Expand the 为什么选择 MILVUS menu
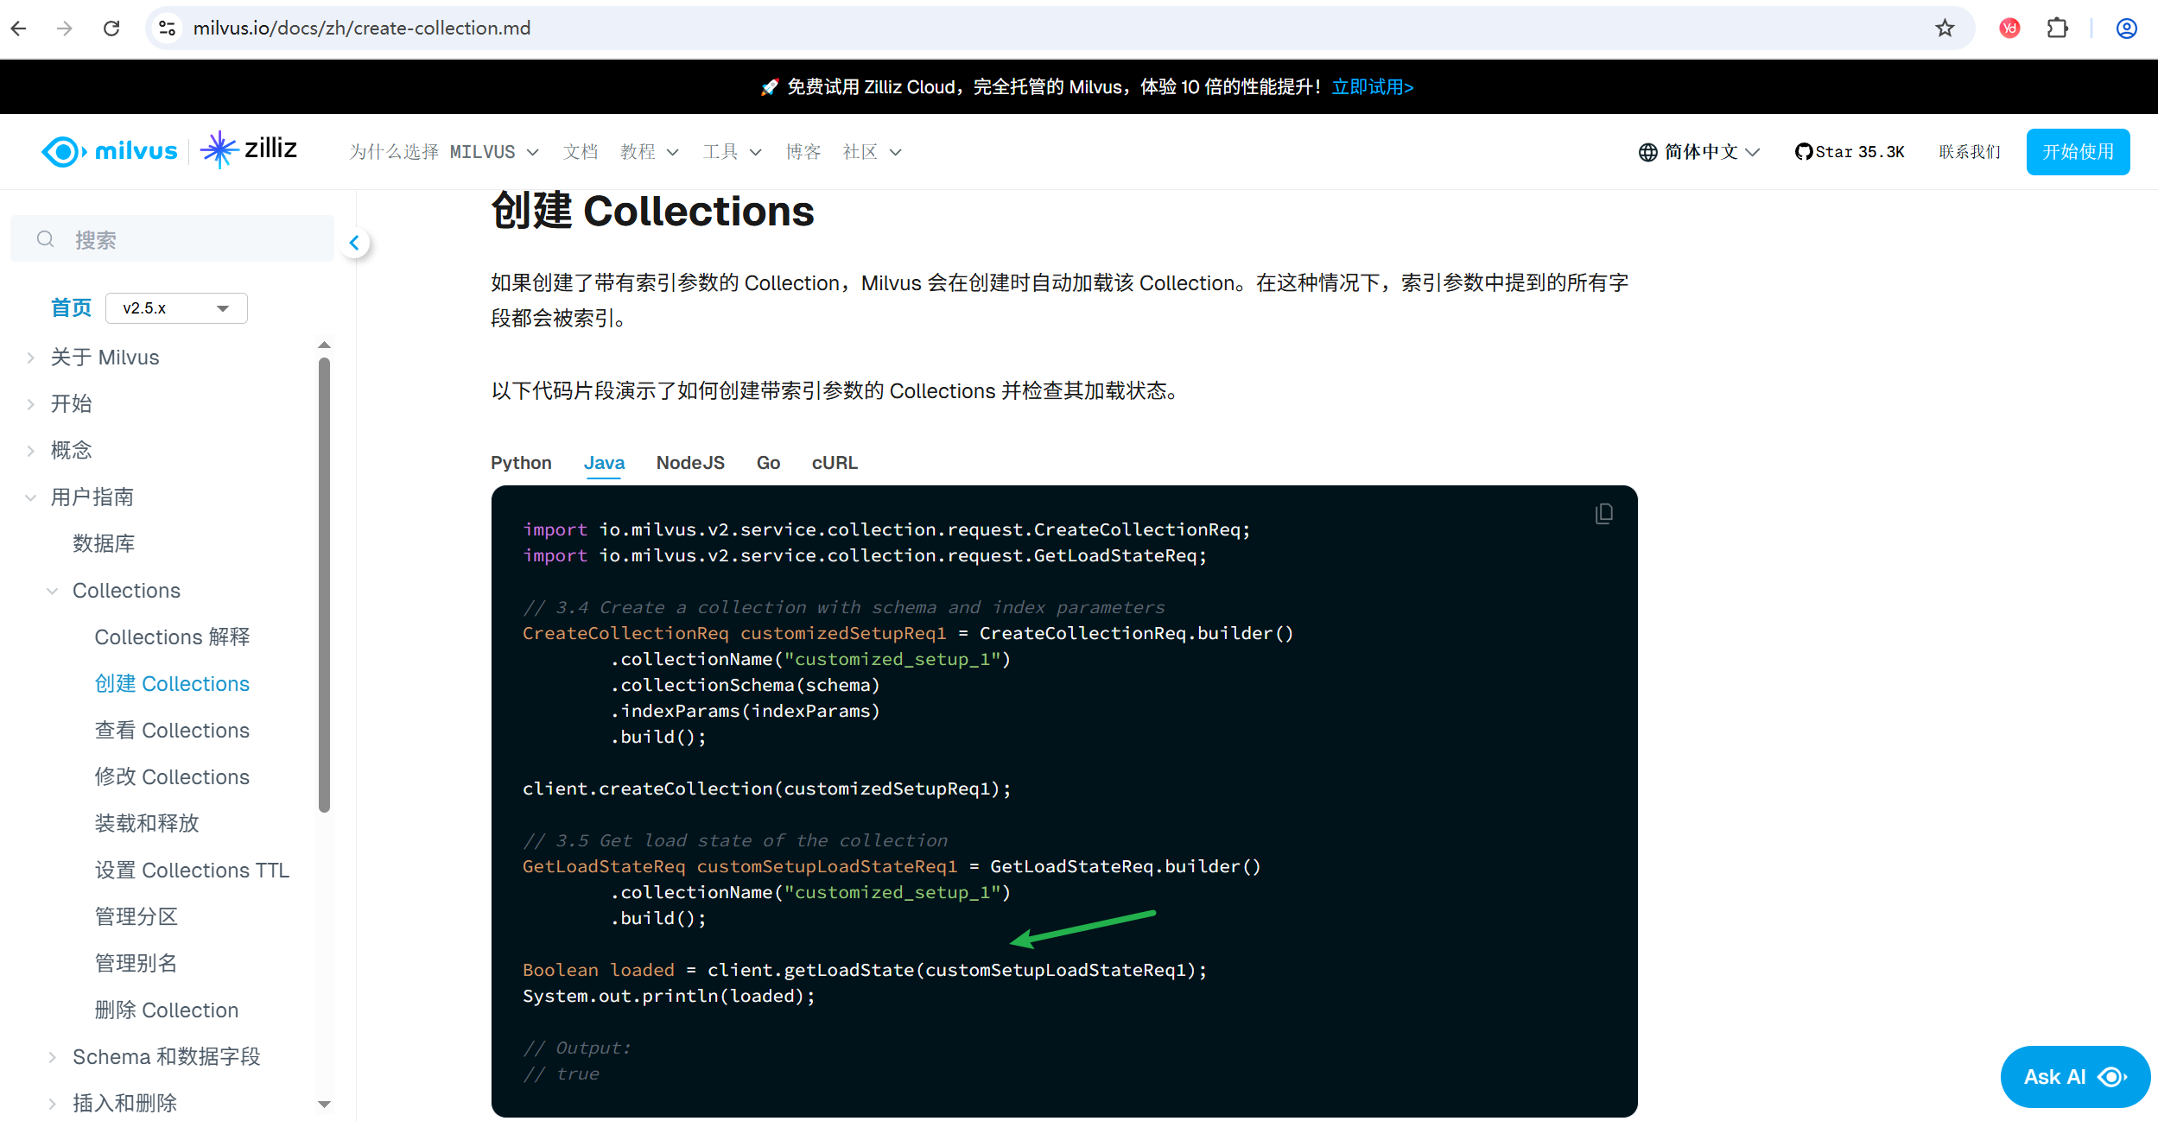 (443, 152)
